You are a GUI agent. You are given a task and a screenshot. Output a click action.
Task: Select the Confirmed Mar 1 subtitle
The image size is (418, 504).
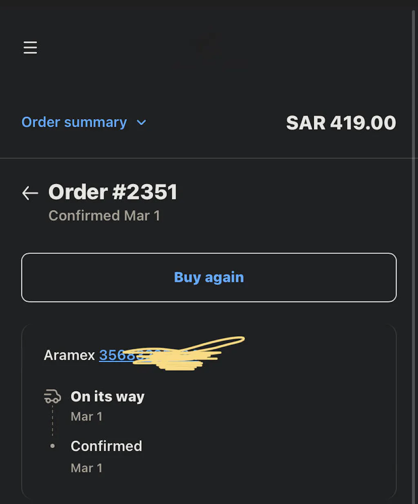(104, 215)
